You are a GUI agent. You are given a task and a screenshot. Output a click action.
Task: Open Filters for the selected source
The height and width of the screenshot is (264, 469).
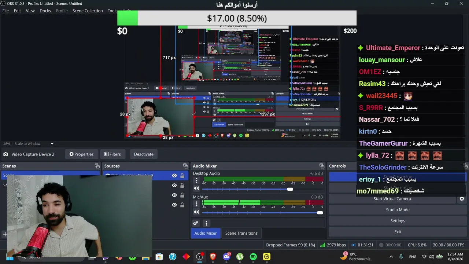(x=112, y=154)
